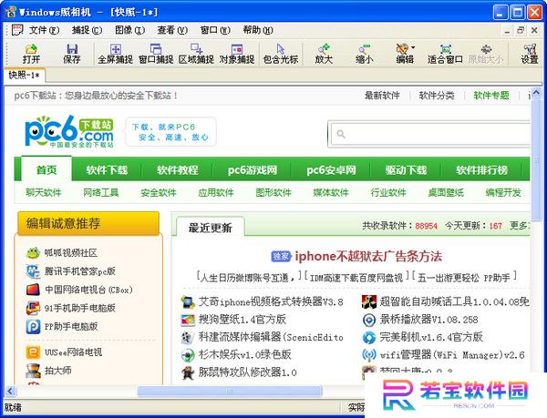This screenshot has height=418, width=547.
Task: Toggle 包含光标 include cursor option
Action: 281,54
